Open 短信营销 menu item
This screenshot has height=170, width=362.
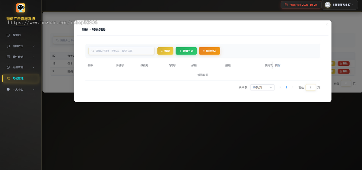[x=21, y=67]
